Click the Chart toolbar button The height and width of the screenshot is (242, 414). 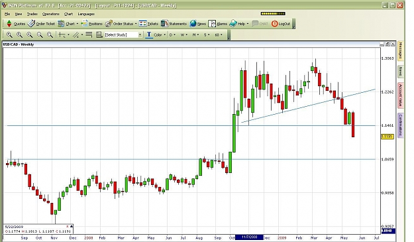(x=66, y=24)
